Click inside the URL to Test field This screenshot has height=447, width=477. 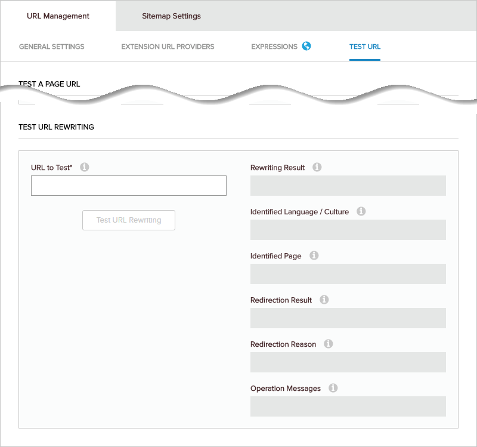pos(128,185)
